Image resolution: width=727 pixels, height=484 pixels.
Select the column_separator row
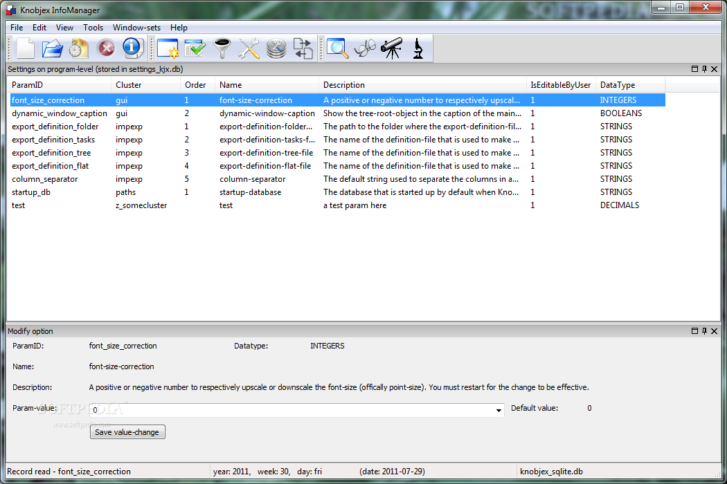pyautogui.click(x=338, y=179)
